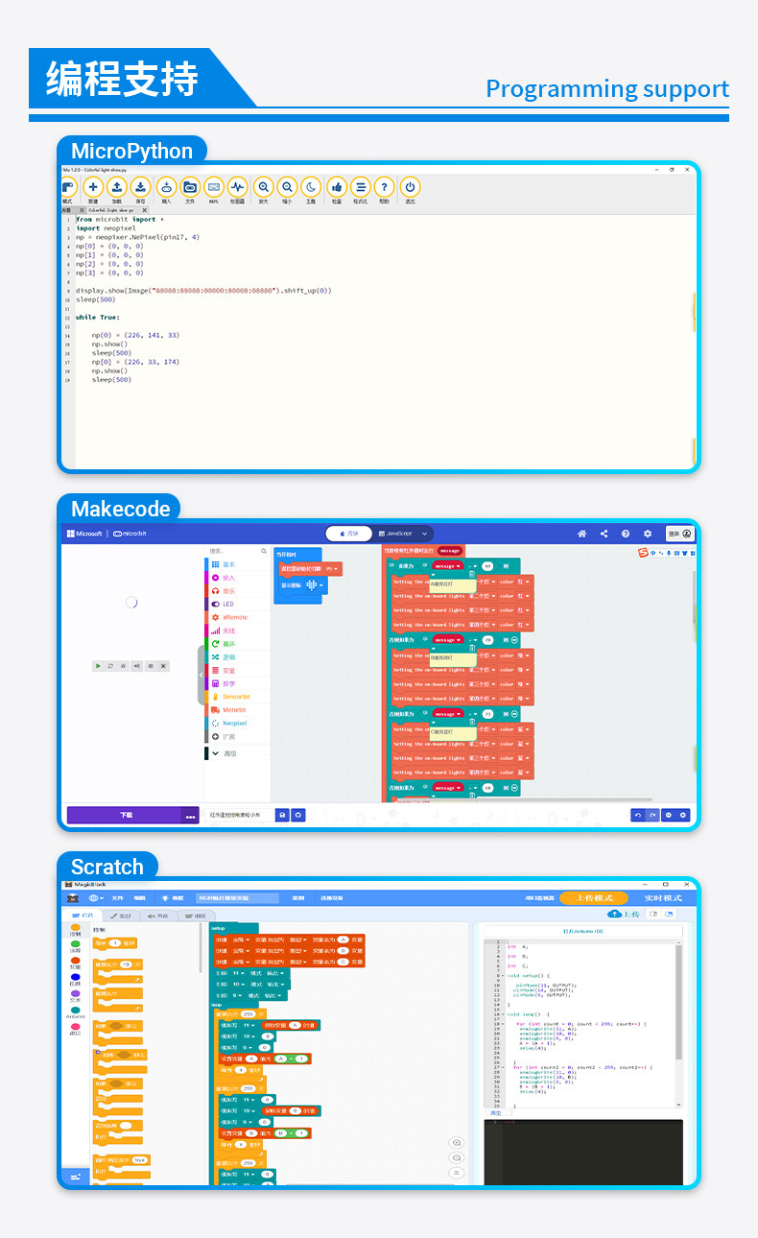758x1238 pixels.
Task: Click the simulator play button in MakeCode
Action: pyautogui.click(x=98, y=666)
